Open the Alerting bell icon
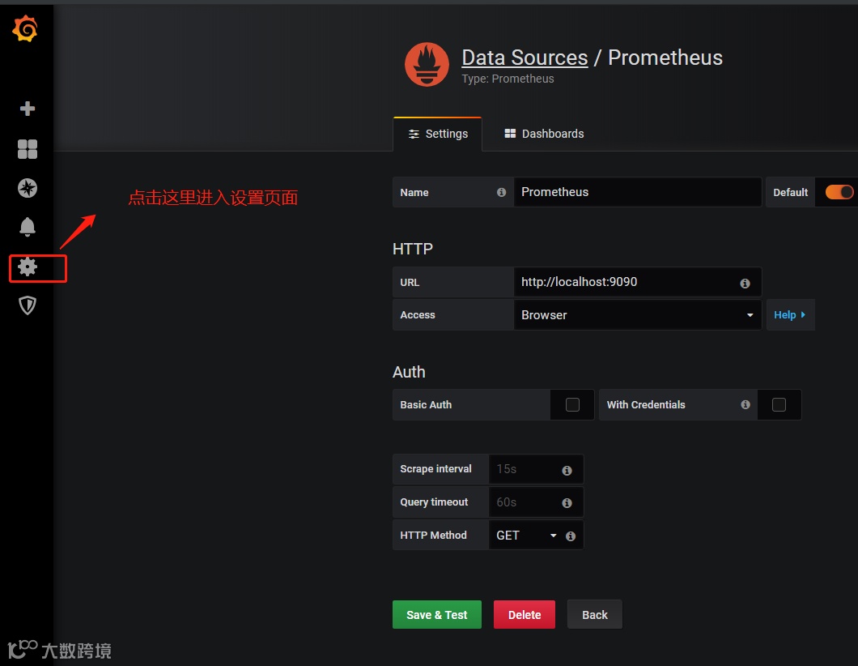This screenshot has height=666, width=858. tap(28, 227)
